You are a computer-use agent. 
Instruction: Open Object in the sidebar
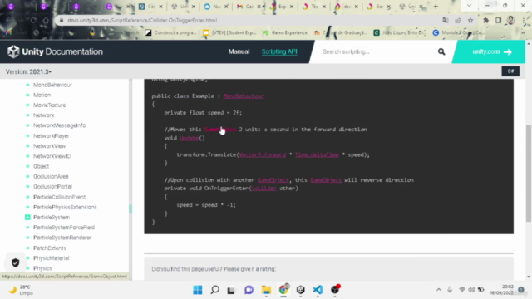tap(41, 166)
